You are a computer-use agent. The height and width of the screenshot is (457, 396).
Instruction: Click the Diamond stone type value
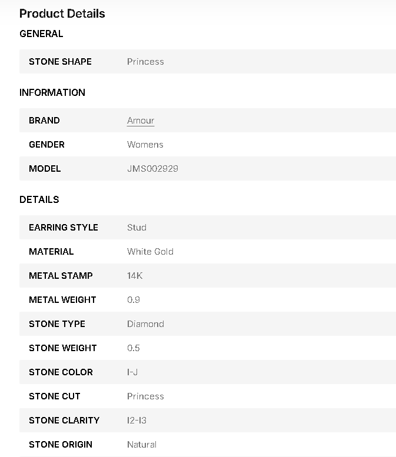pos(145,324)
